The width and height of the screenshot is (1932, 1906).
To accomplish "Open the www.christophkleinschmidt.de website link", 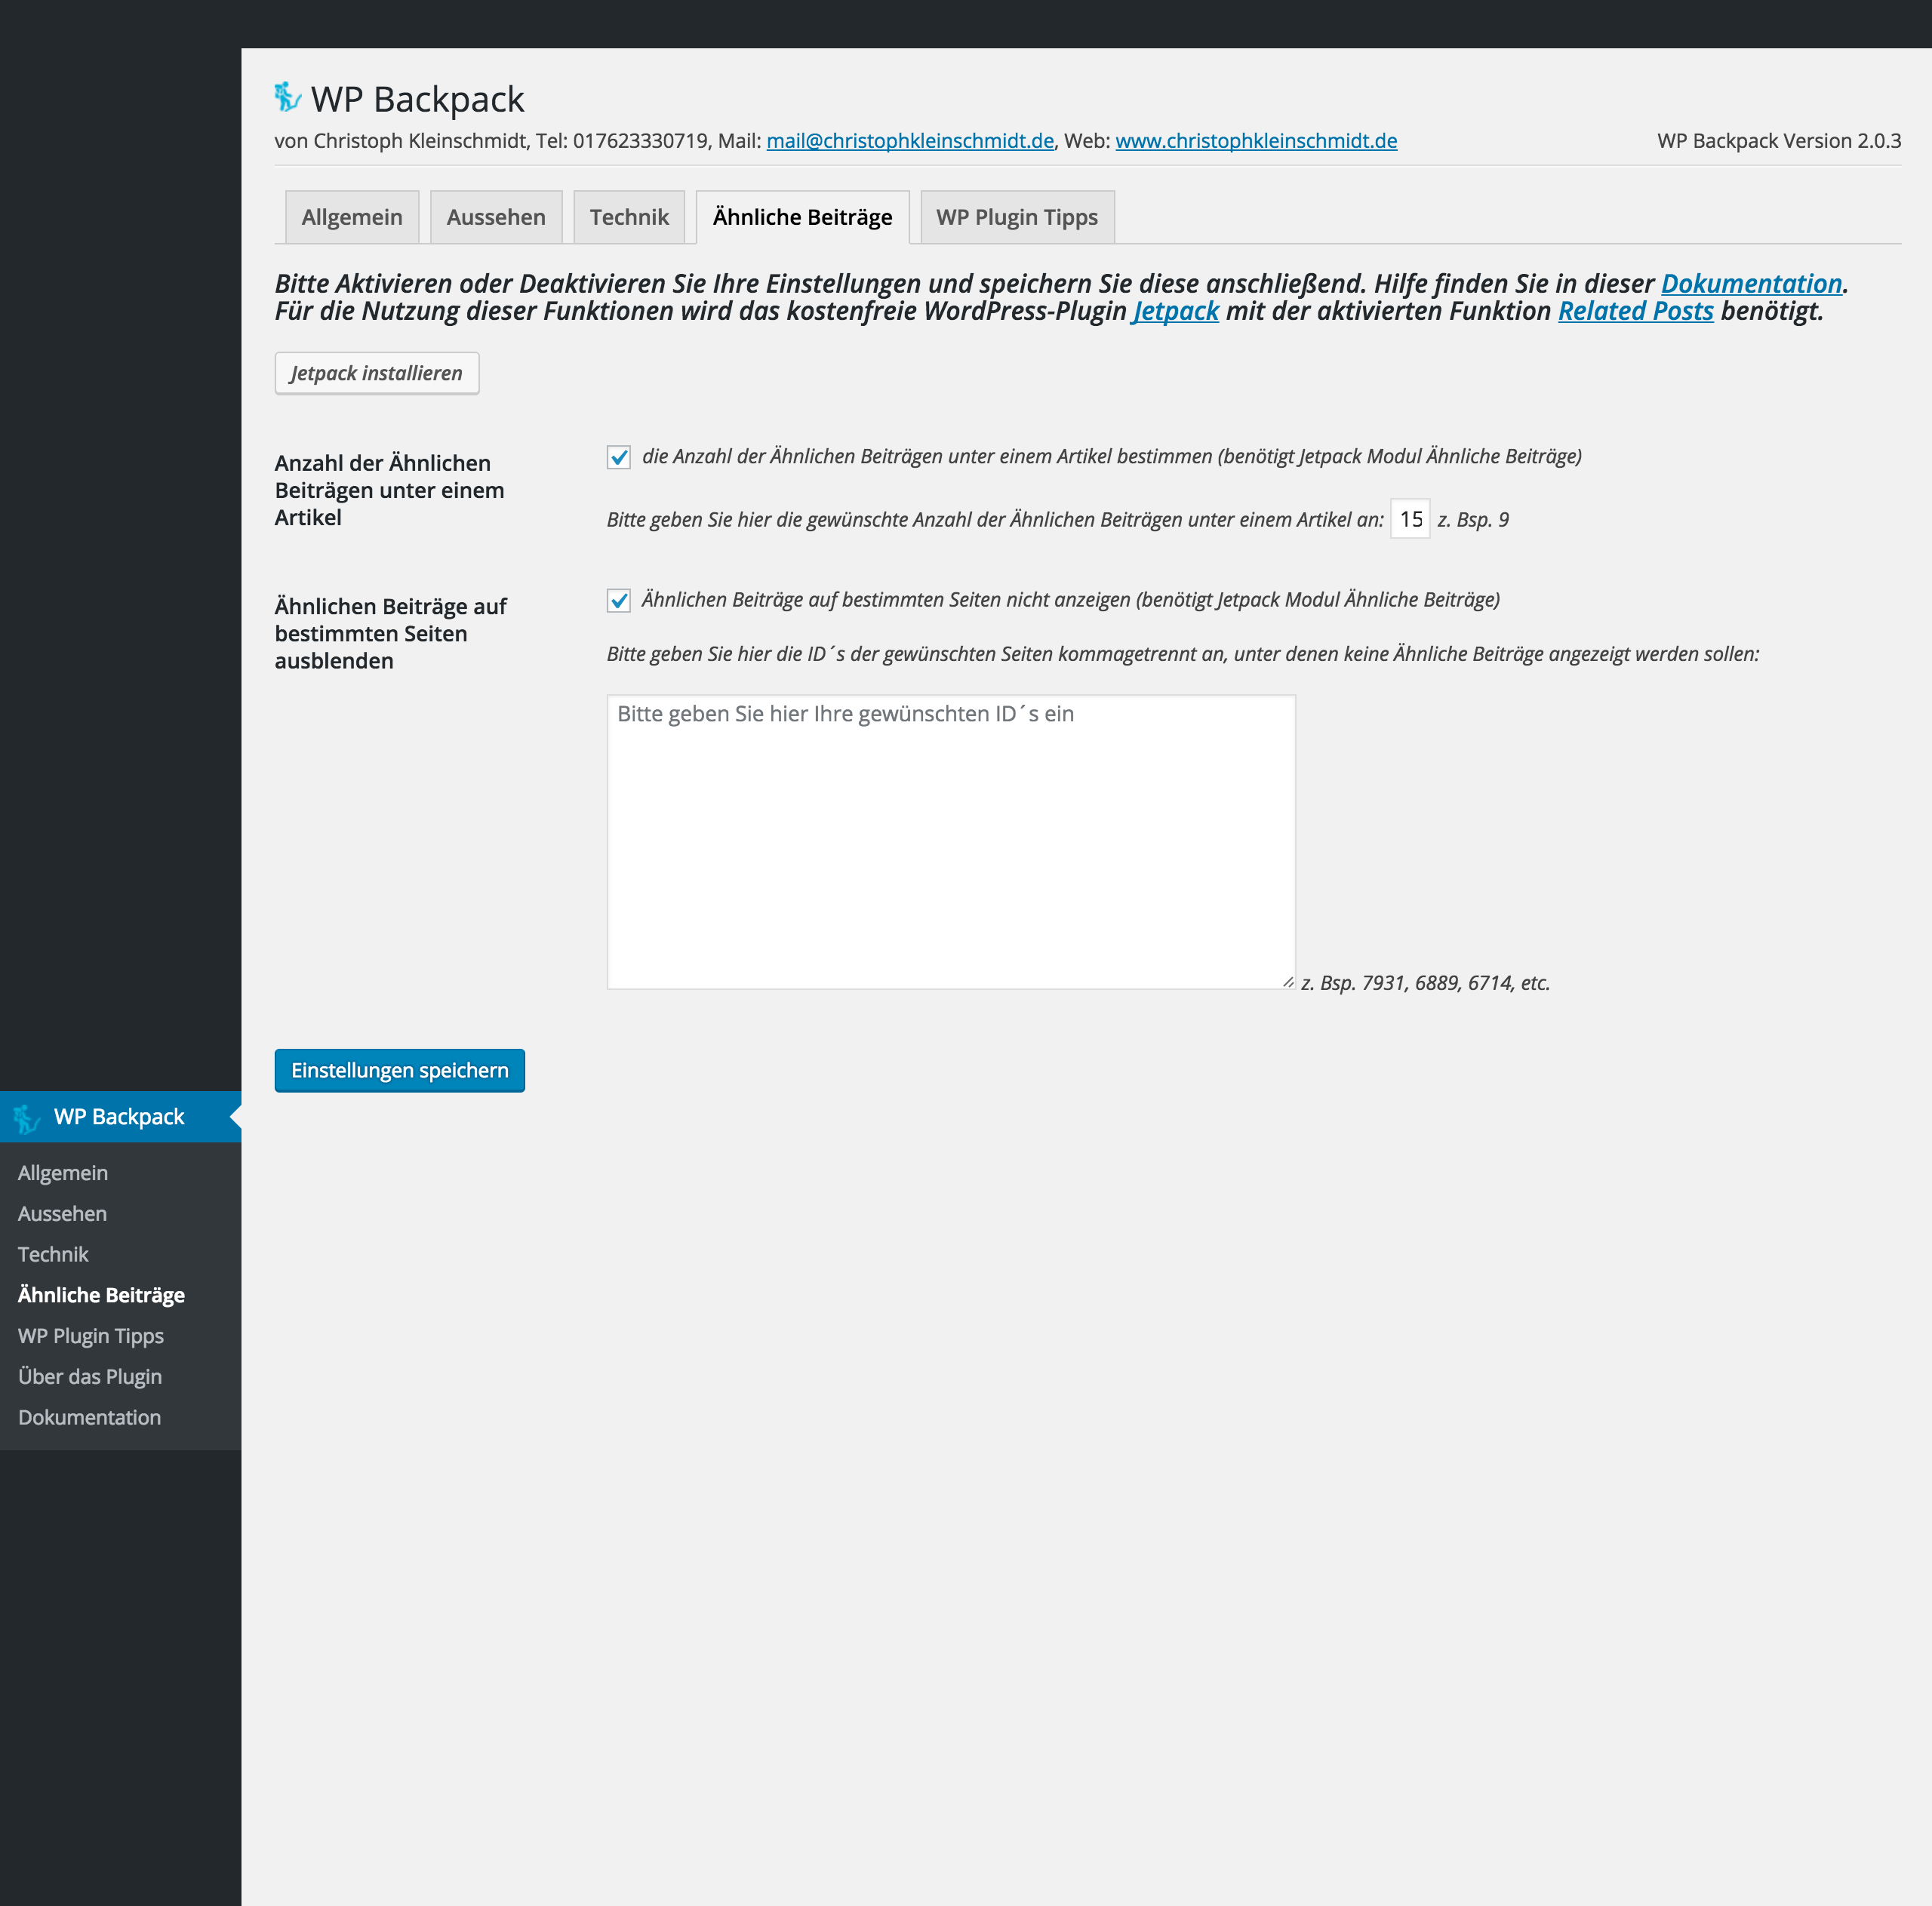I will (x=1256, y=141).
